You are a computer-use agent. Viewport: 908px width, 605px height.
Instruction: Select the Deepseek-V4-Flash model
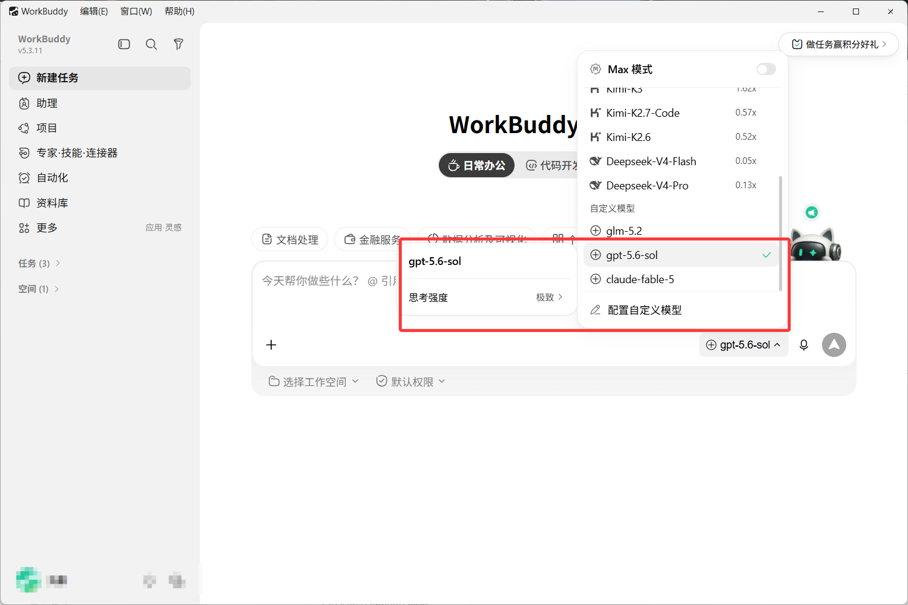coord(680,161)
